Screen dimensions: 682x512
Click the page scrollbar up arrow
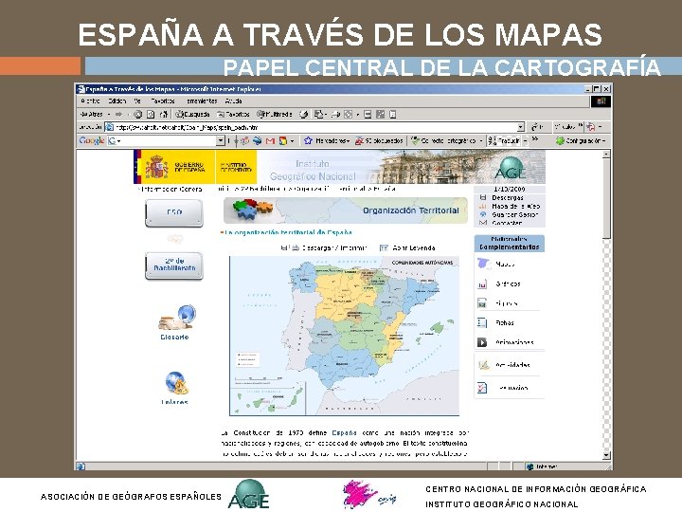tap(606, 155)
